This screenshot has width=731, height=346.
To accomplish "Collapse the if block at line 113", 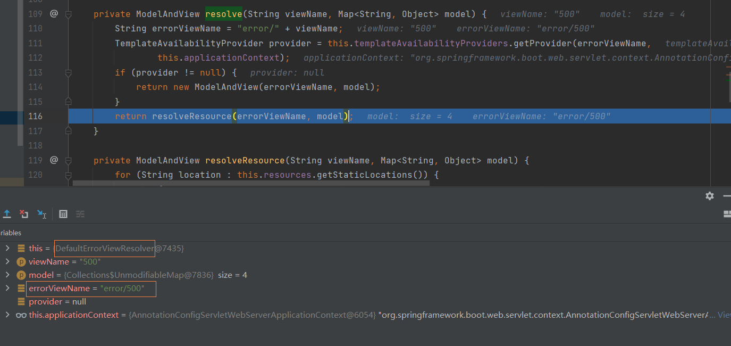I will 68,73.
